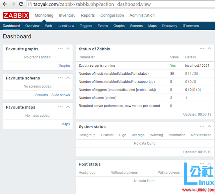Open the Latest data tab
Viewport: 215px width, 194px height.
click(x=66, y=26)
